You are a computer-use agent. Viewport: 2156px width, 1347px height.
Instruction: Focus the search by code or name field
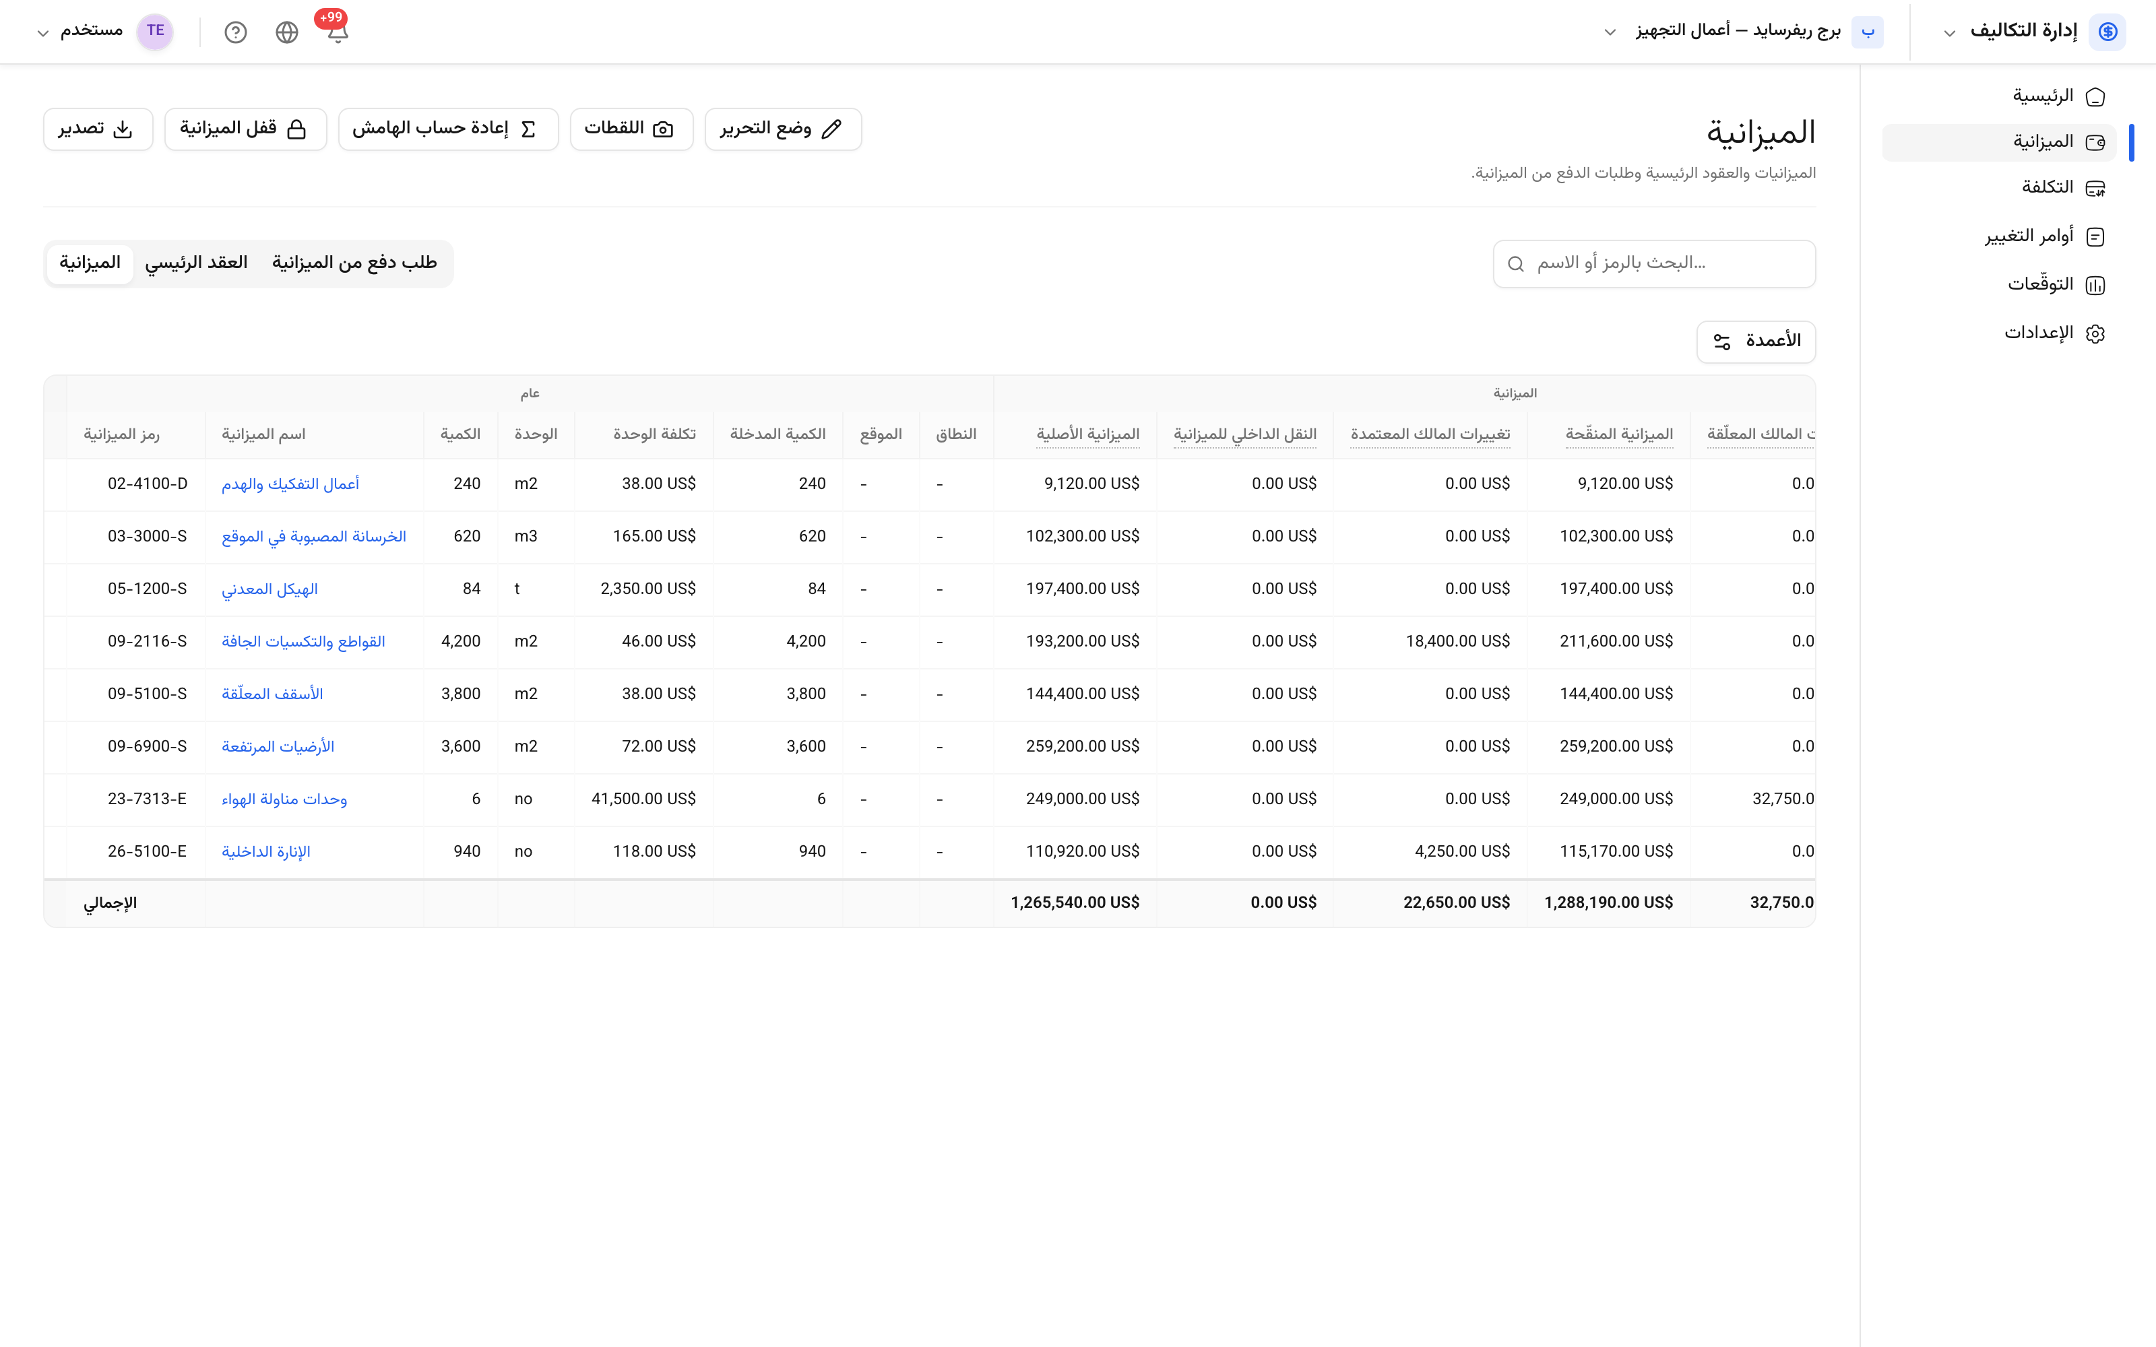point(1653,264)
